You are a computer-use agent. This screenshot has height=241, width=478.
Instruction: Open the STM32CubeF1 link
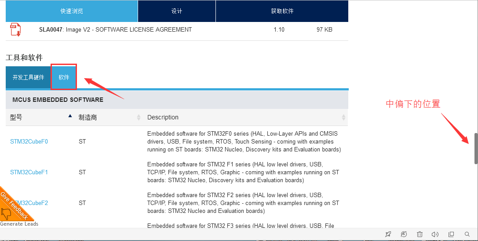(29, 172)
